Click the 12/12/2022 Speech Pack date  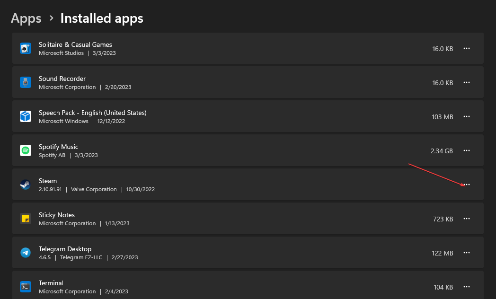111,122
